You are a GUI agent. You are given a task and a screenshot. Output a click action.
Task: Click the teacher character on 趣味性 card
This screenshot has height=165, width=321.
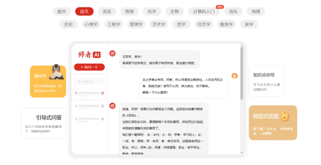tap(57, 72)
